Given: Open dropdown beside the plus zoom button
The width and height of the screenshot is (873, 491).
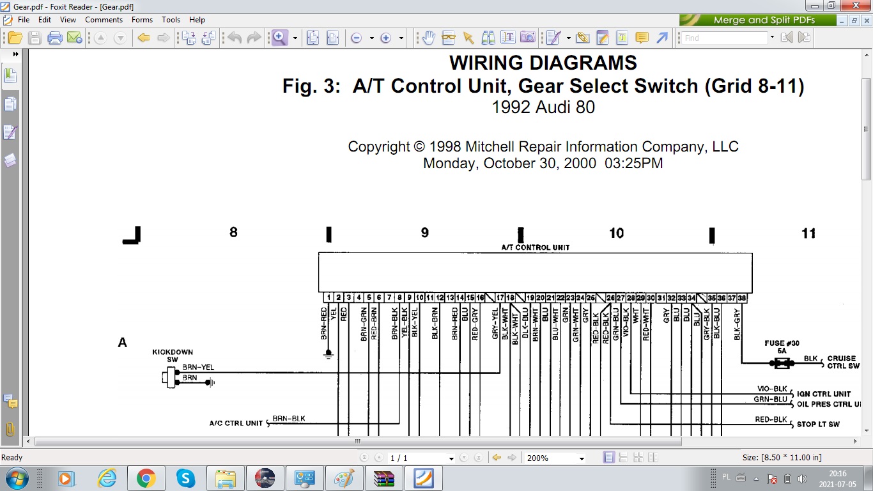Looking at the screenshot, I should pos(401,38).
